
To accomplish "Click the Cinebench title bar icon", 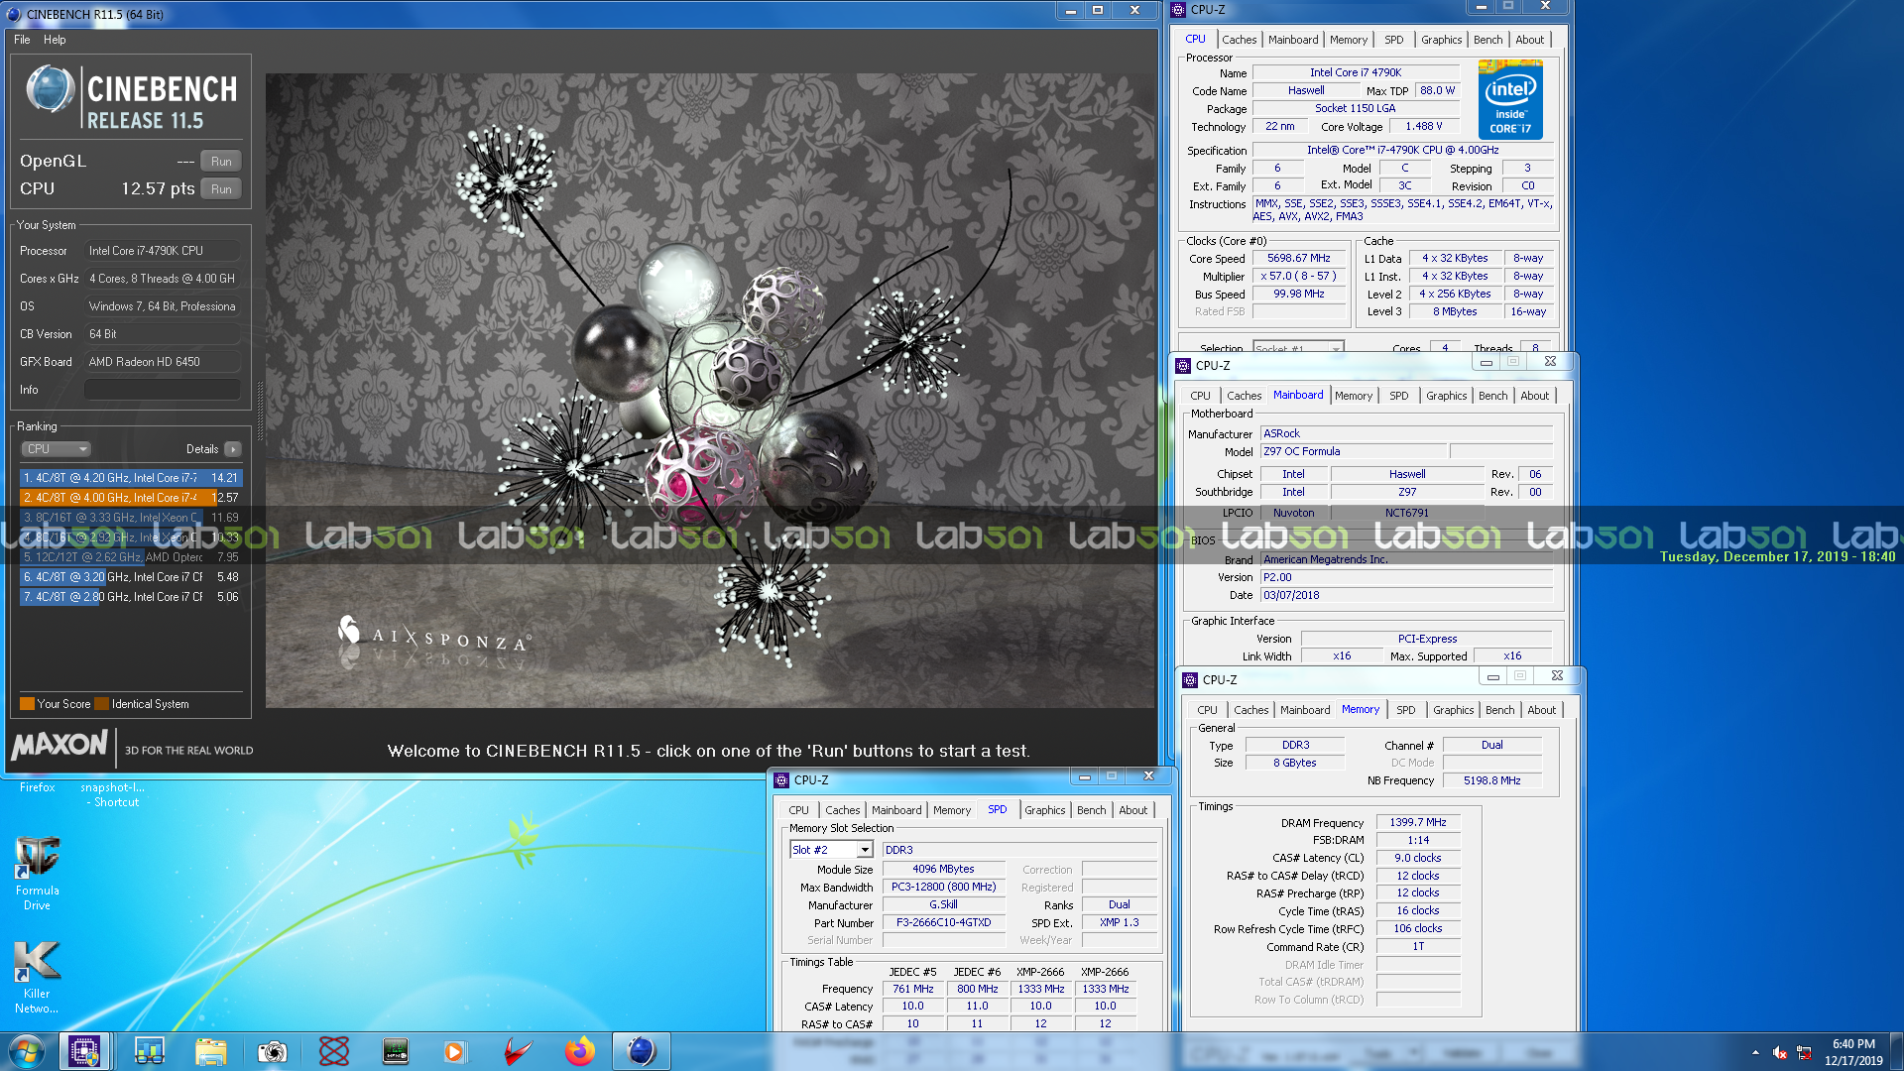I will [x=14, y=14].
